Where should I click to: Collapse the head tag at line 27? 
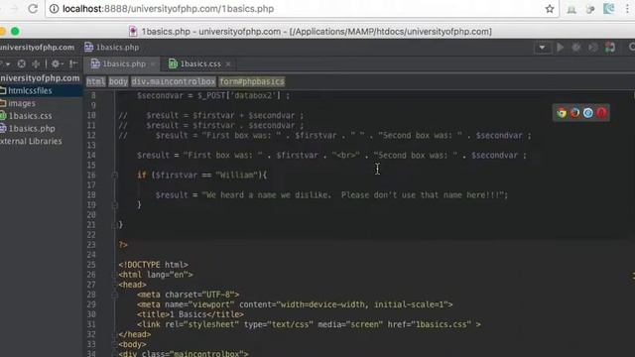tap(115, 285)
